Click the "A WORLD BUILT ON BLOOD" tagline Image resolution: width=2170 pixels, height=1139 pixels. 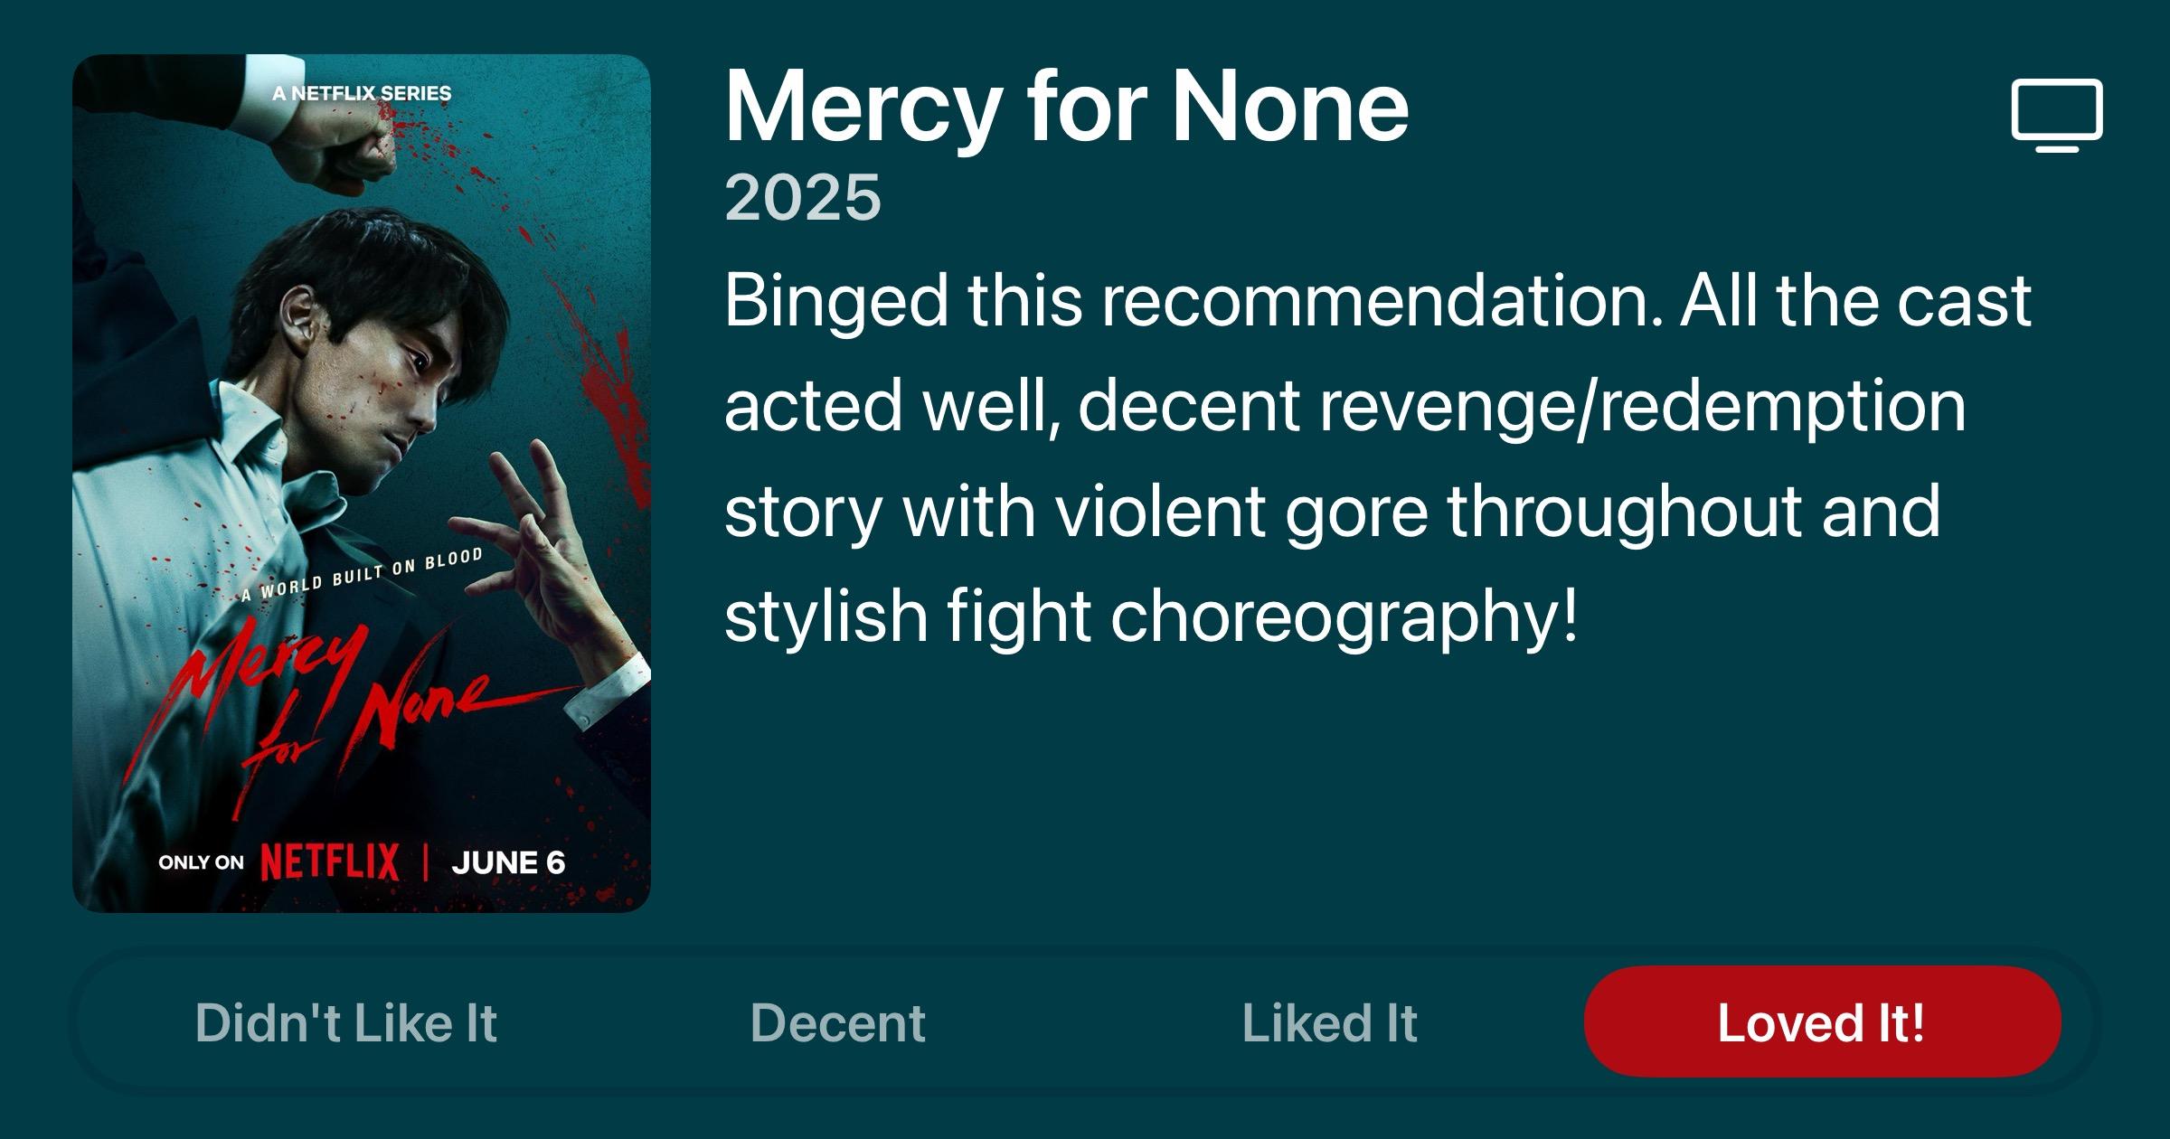pyautogui.click(x=362, y=575)
